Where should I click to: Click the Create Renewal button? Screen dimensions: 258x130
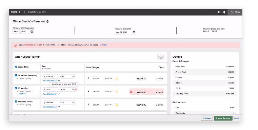(x=223, y=118)
